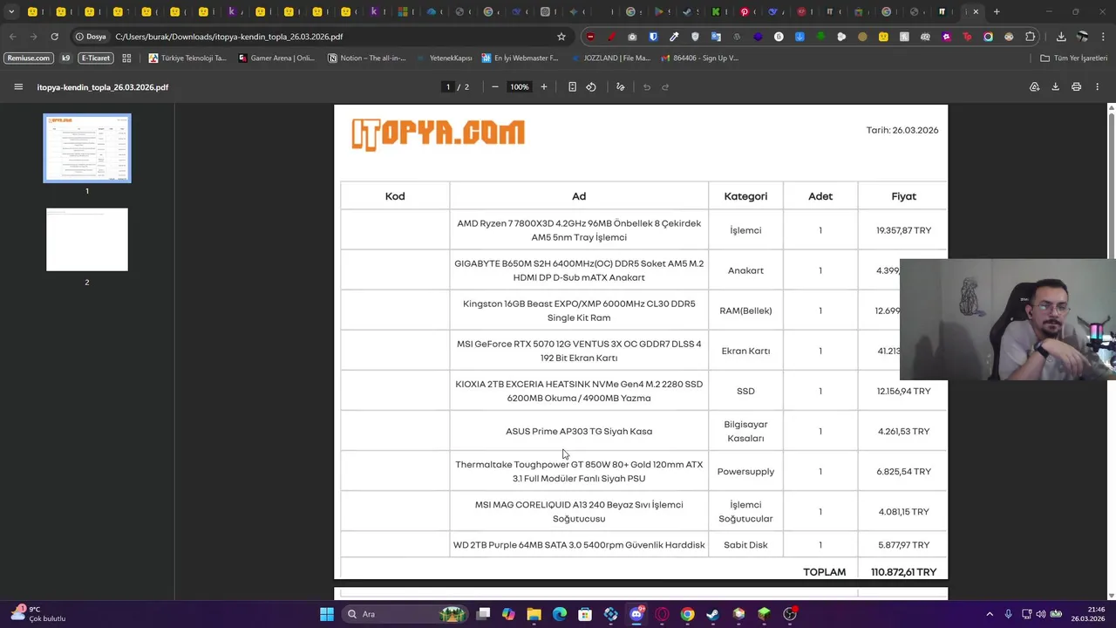Open YetenekKapısı bookmark
The height and width of the screenshot is (628, 1116).
(x=445, y=58)
